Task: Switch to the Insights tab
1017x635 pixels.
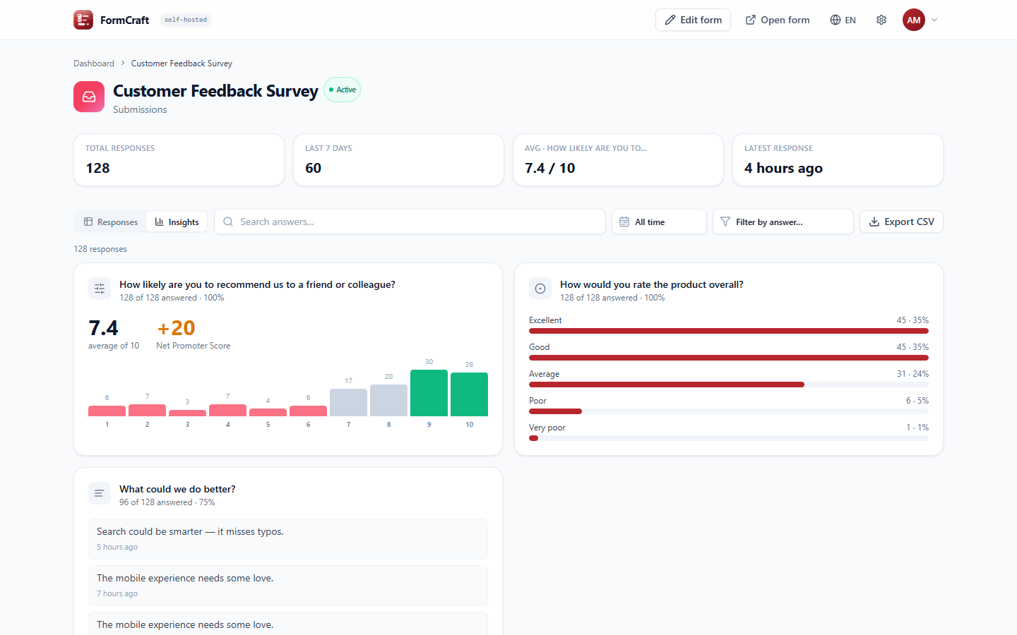Action: pyautogui.click(x=177, y=222)
